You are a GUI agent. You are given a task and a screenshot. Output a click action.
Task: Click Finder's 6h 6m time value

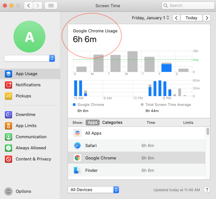[148, 170]
